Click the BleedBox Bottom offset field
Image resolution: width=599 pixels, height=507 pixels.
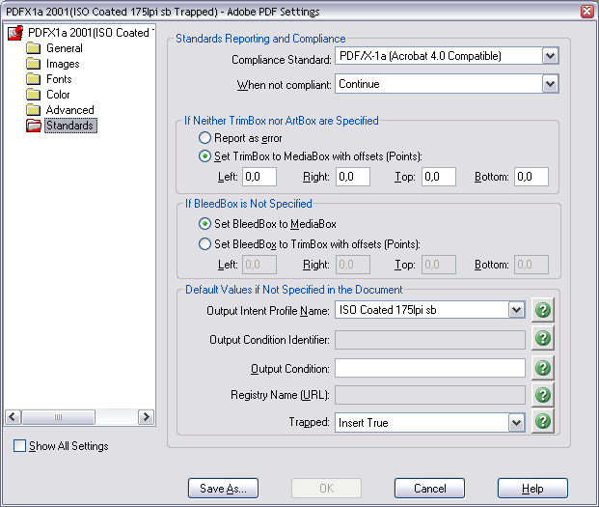pyautogui.click(x=531, y=265)
